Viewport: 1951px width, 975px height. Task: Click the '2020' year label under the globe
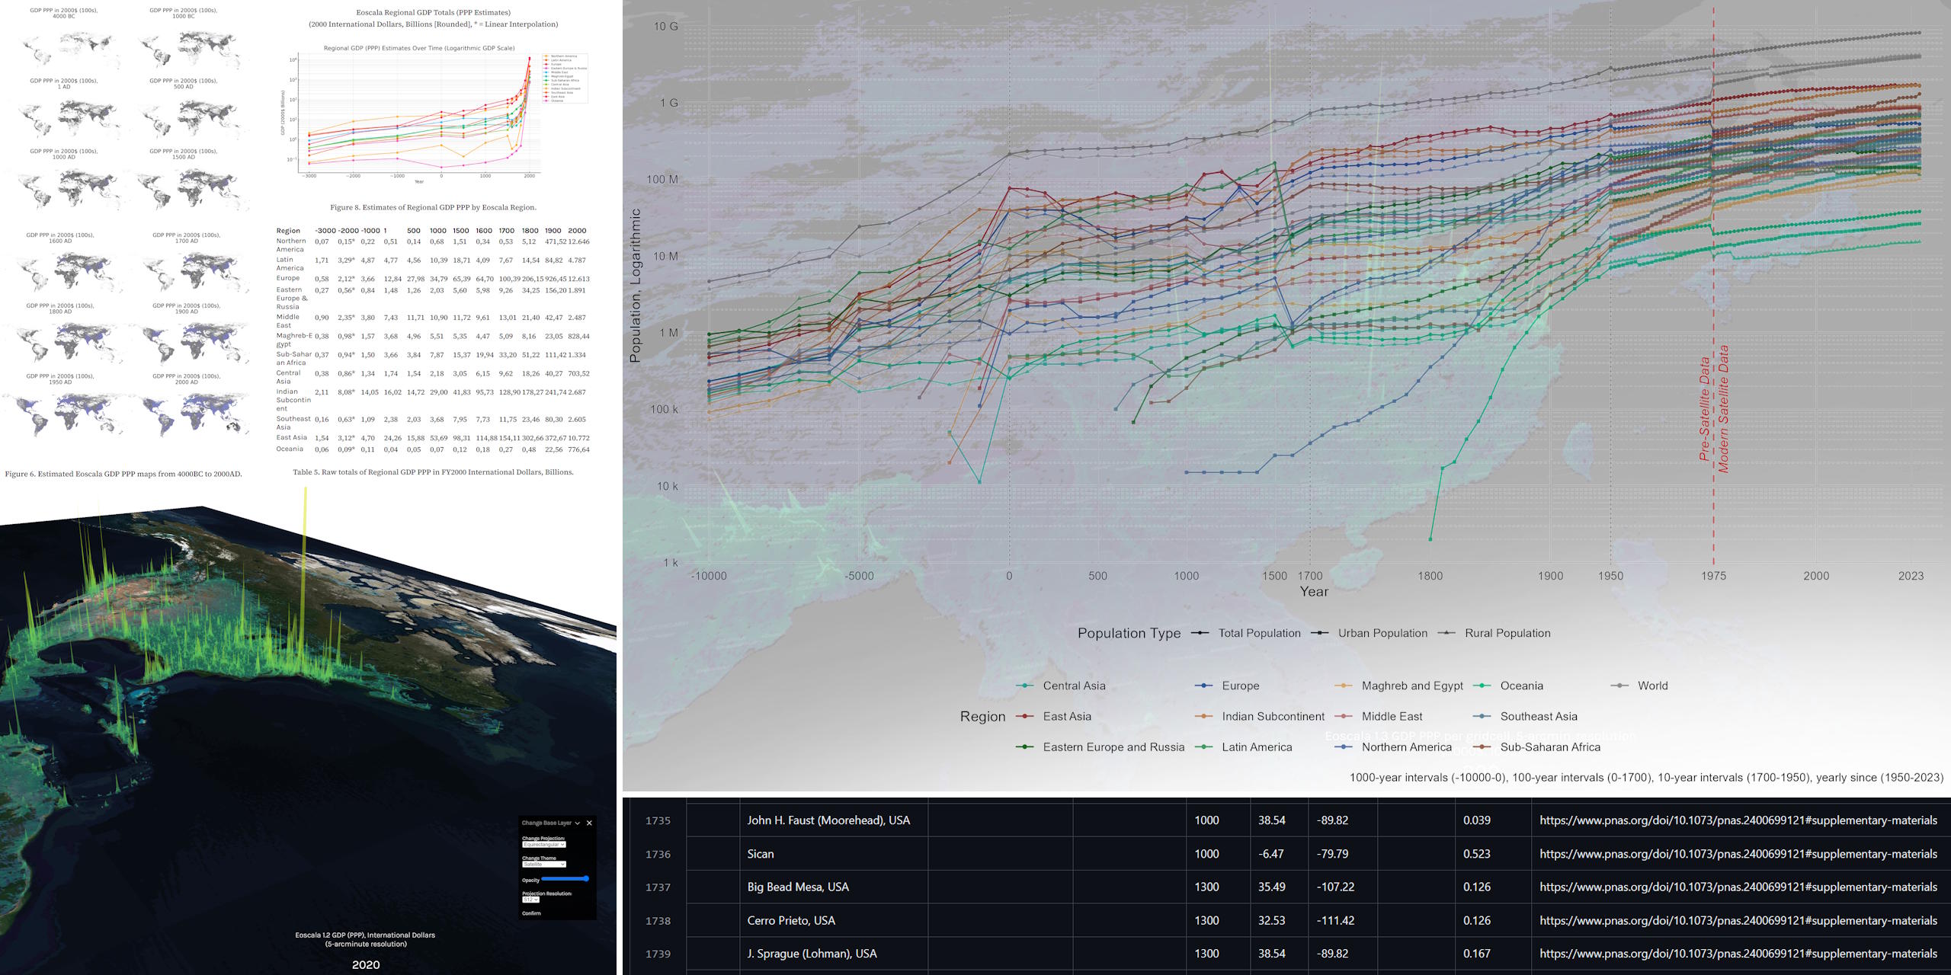point(366,964)
